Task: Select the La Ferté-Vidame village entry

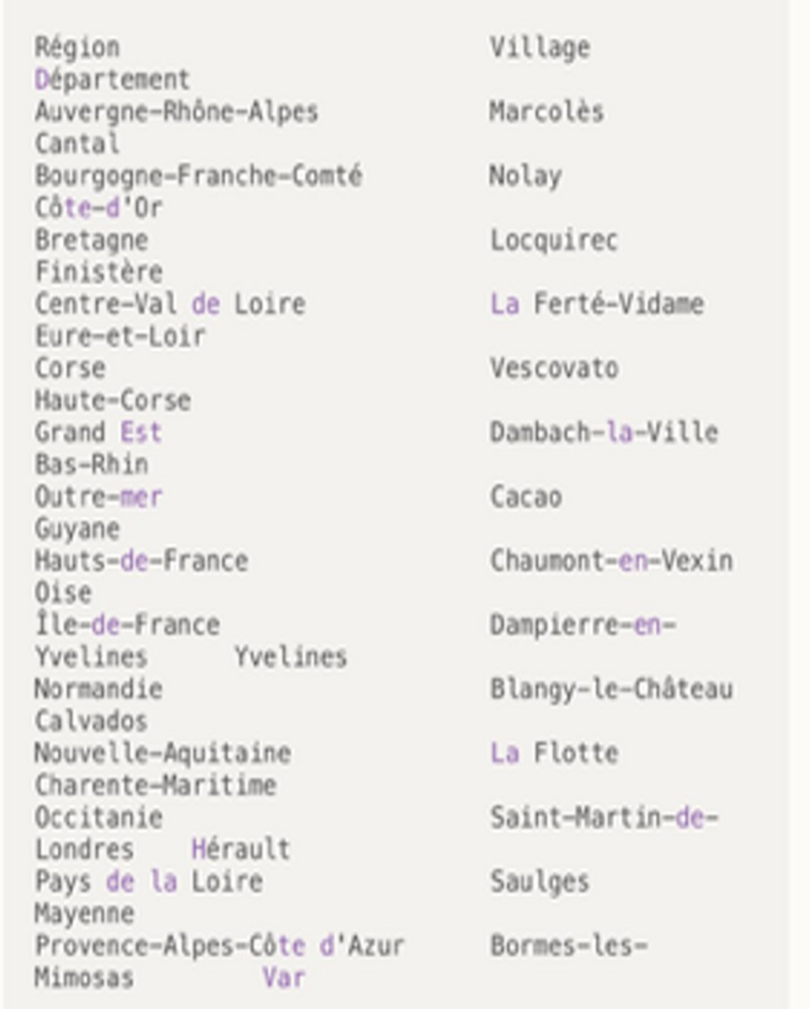Action: [596, 303]
